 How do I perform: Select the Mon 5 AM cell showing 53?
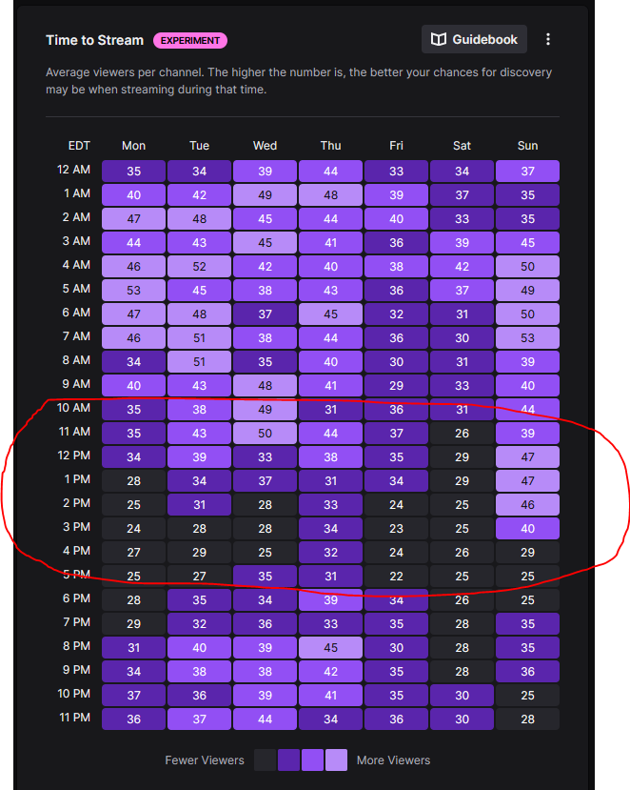point(133,291)
